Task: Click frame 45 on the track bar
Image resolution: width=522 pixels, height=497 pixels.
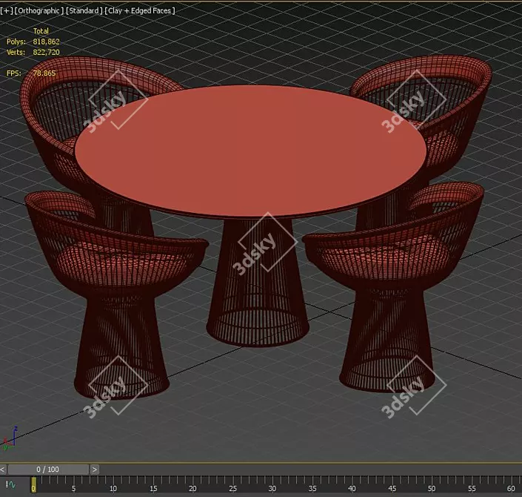Action: tap(392, 484)
